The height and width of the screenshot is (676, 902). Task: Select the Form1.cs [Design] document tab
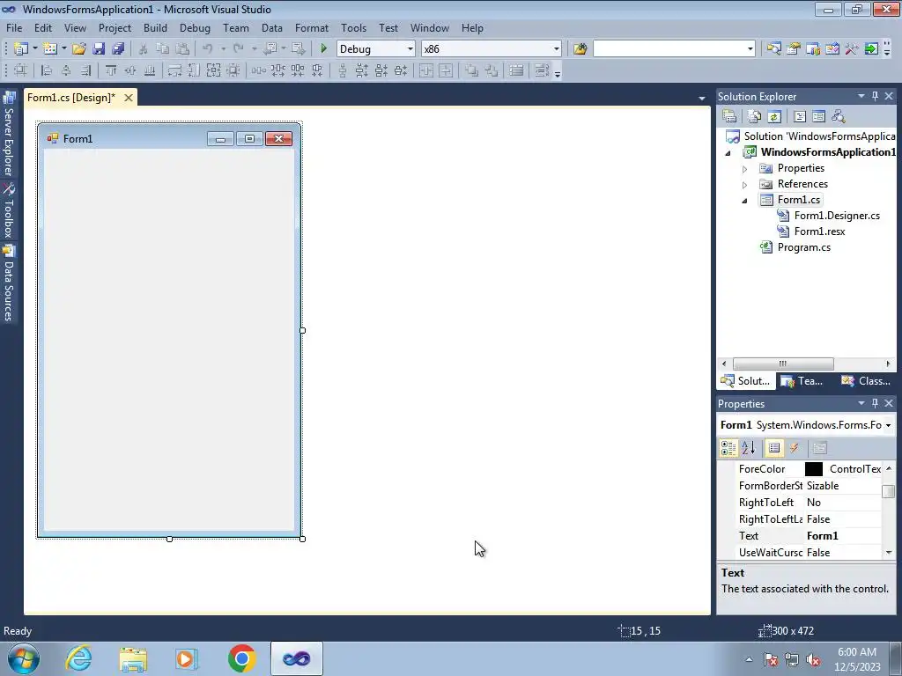point(71,98)
